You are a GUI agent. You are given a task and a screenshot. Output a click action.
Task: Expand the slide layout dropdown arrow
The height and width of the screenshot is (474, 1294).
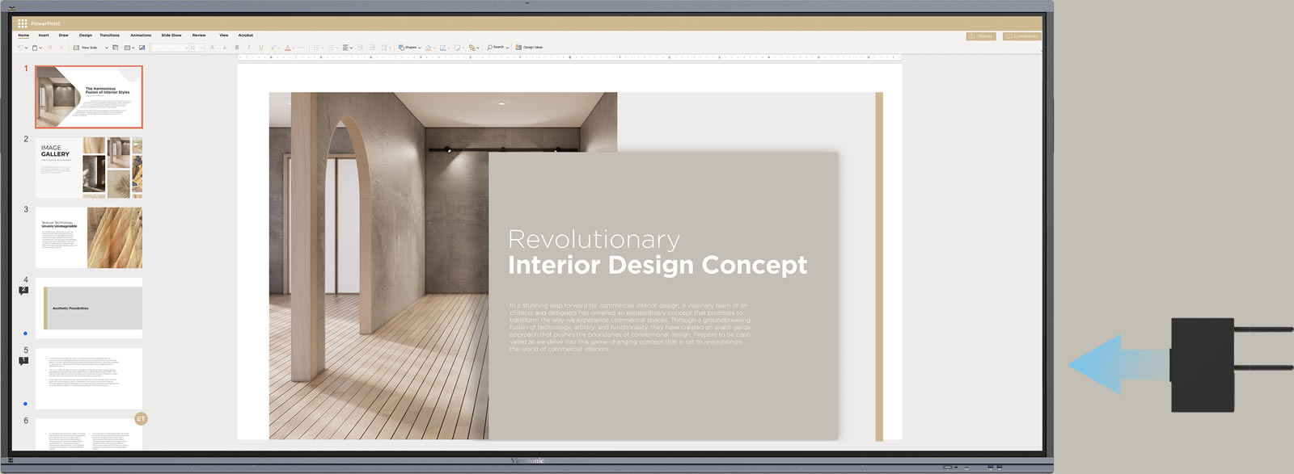pyautogui.click(x=133, y=48)
